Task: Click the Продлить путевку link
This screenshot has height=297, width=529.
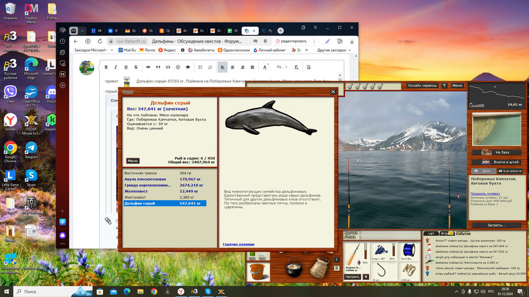Action: [x=485, y=193]
